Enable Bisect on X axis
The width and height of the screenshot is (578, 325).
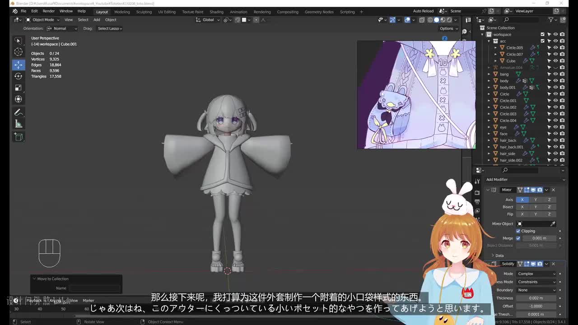[x=522, y=207]
